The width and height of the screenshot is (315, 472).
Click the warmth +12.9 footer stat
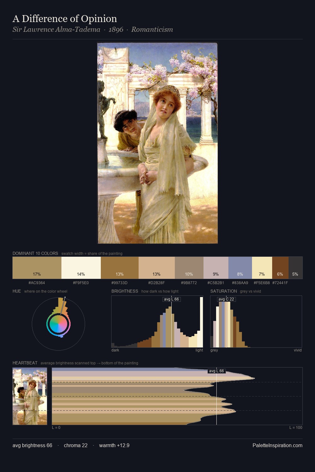(x=114, y=445)
